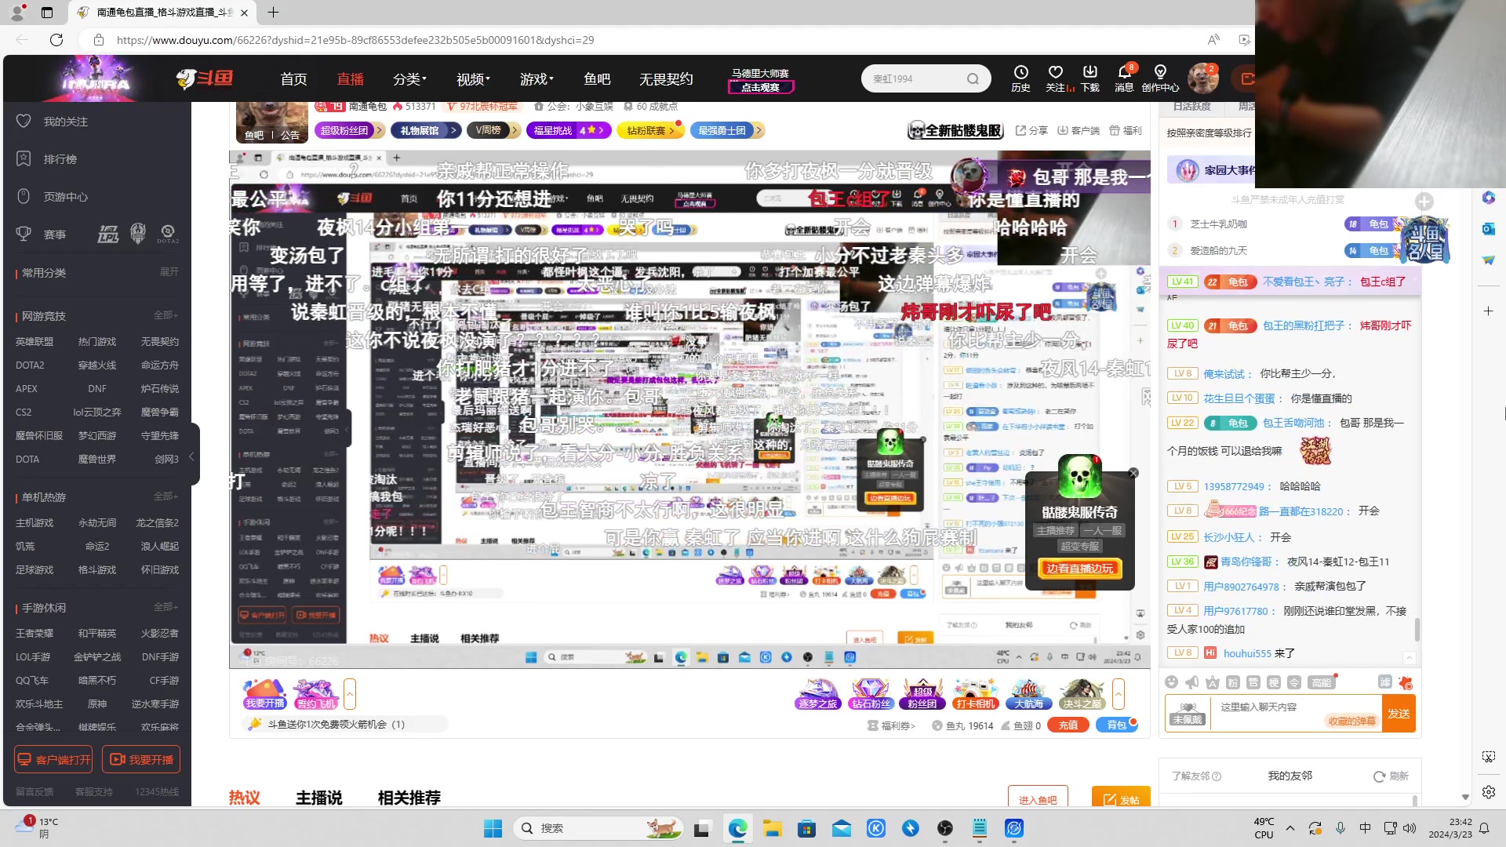Screen dimensions: 1506x847
Task: Open the blue 背包 backpack button
Action: pos(1116,725)
